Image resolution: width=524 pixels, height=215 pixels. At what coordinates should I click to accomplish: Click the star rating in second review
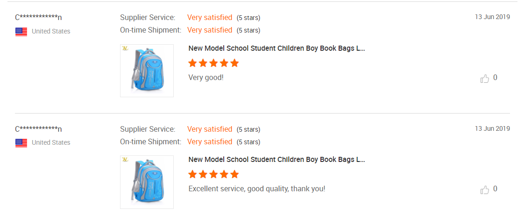pos(213,174)
